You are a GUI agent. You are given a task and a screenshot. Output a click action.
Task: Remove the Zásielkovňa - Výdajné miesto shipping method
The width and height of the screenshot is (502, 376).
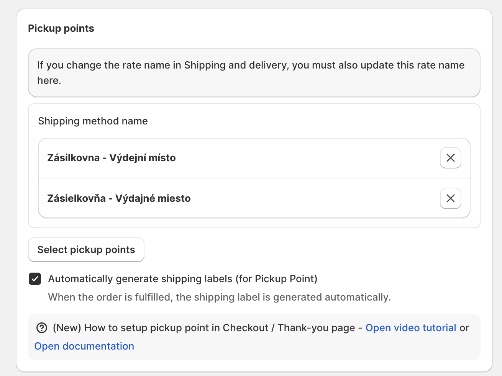tap(450, 198)
